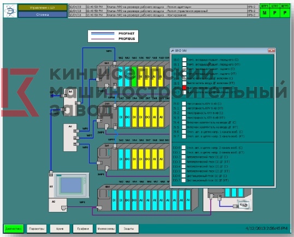Click the 'Управление с ШУ' button

point(43,8)
